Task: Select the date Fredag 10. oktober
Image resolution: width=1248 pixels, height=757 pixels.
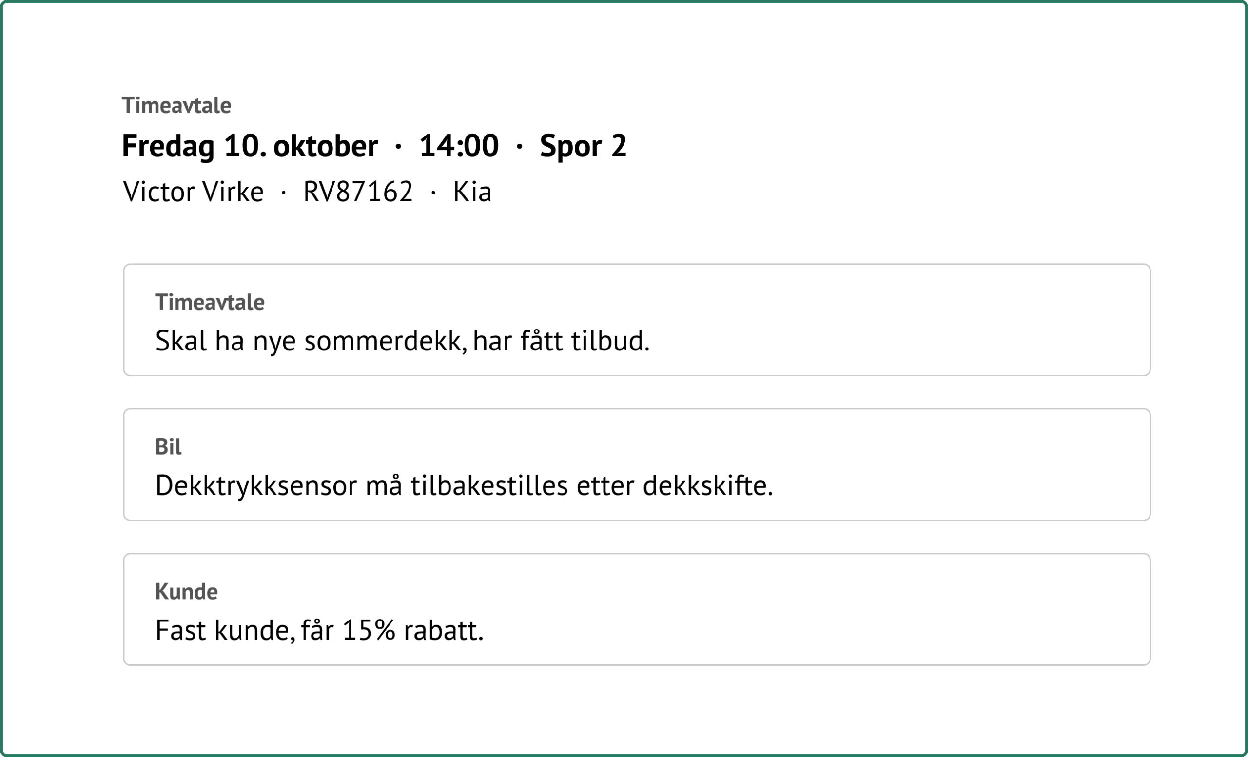Action: (x=250, y=146)
